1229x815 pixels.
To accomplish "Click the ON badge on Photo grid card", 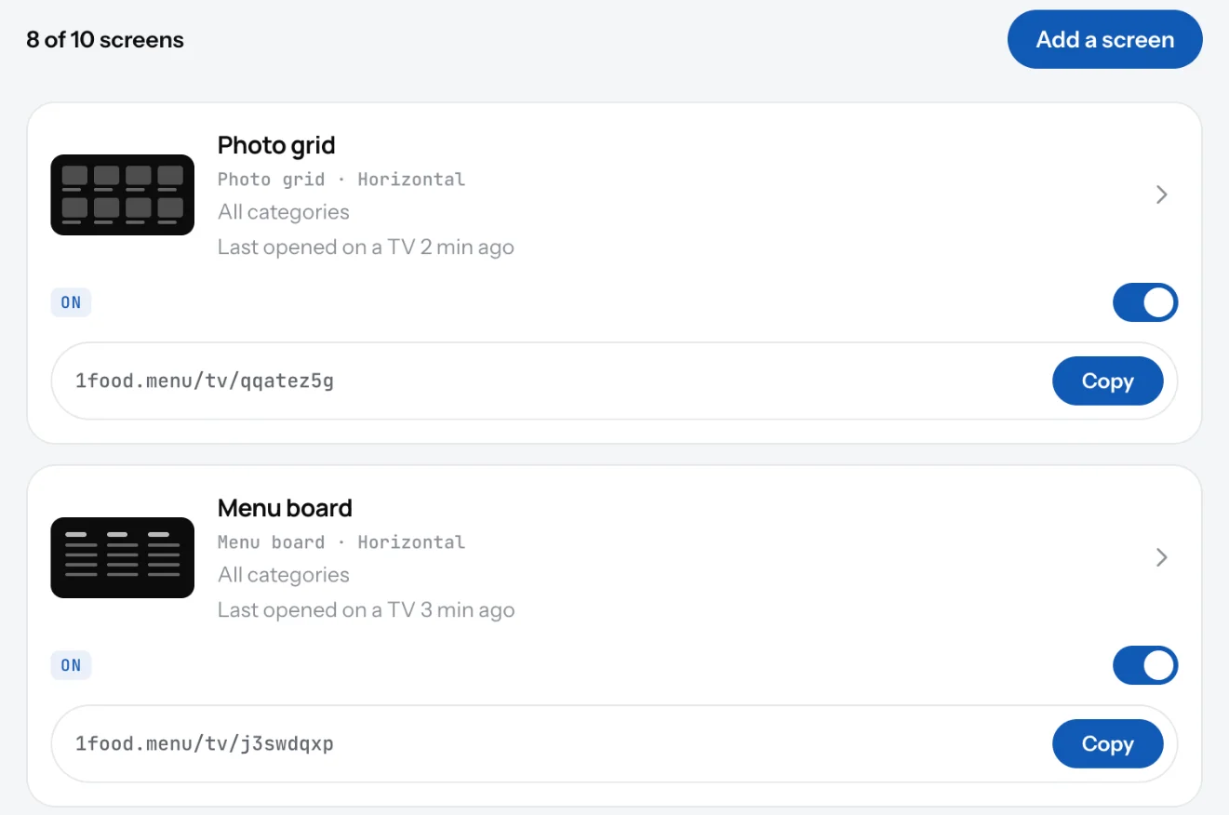I will click(71, 302).
